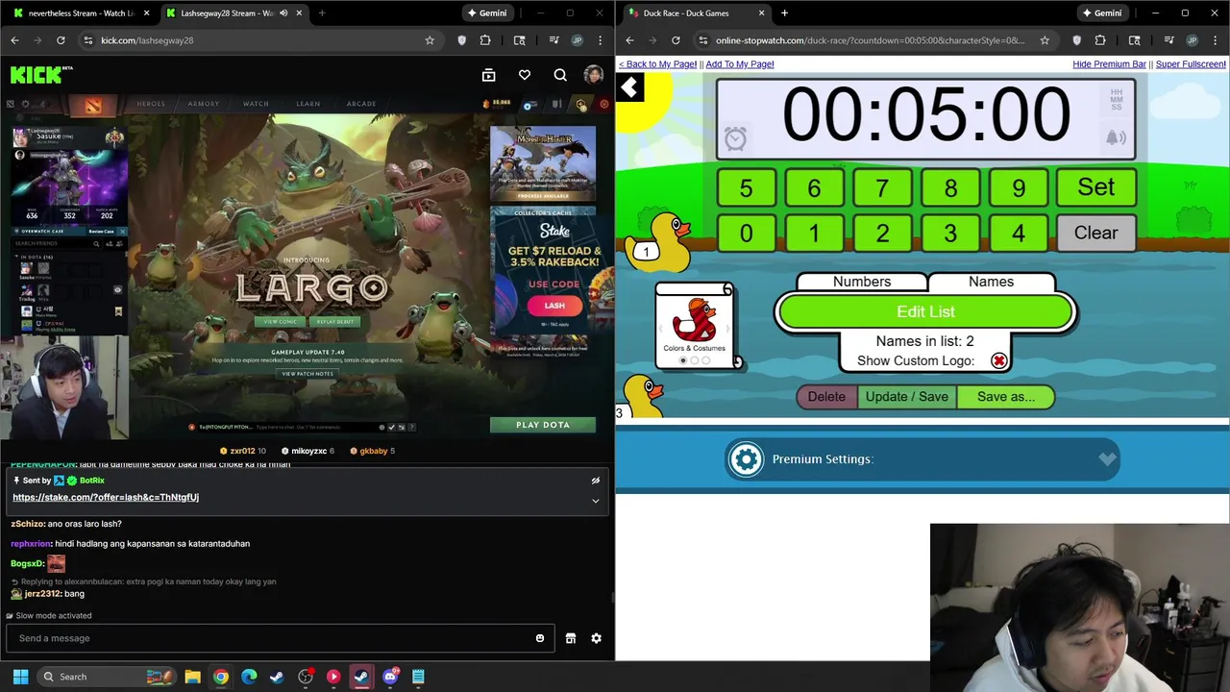Click the Kick logo
The width and height of the screenshot is (1230, 692).
coord(40,75)
